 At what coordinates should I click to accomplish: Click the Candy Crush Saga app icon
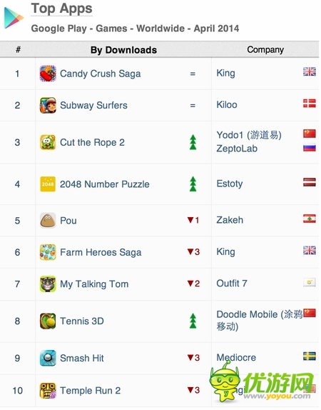tap(48, 74)
